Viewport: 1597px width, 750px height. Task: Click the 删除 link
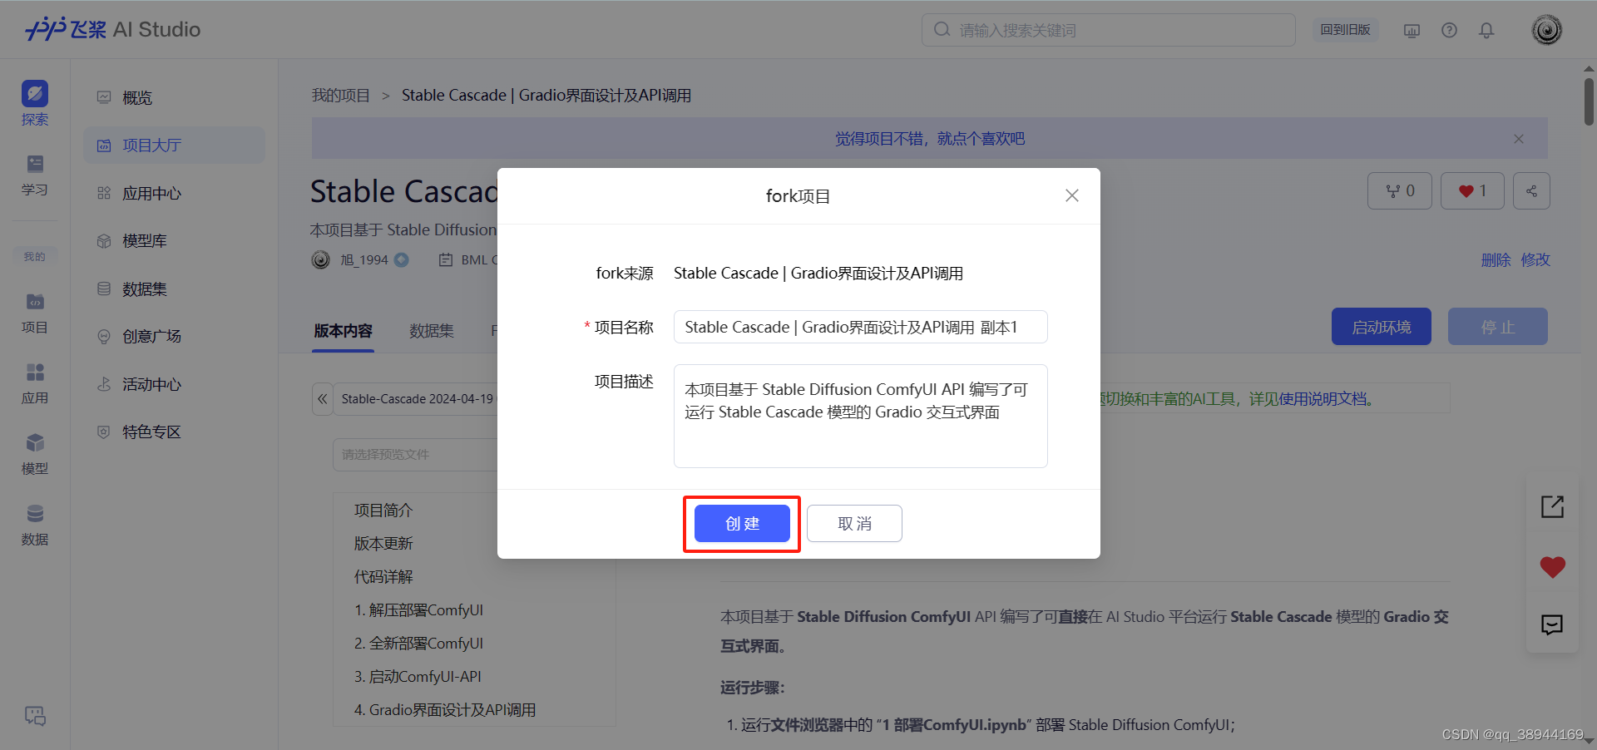pos(1496,260)
